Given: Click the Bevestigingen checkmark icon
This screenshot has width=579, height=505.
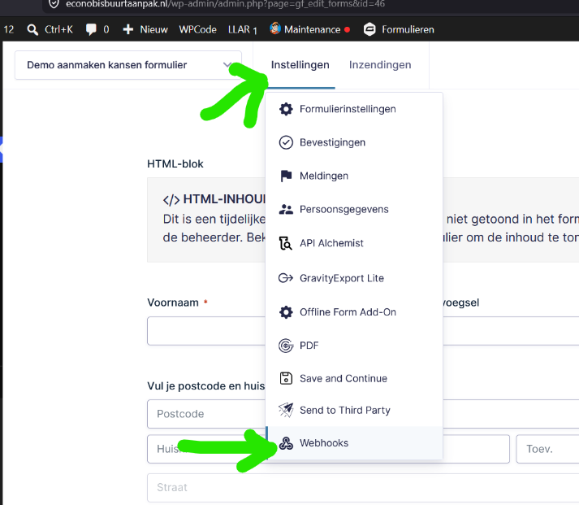Looking at the screenshot, I should tap(286, 142).
